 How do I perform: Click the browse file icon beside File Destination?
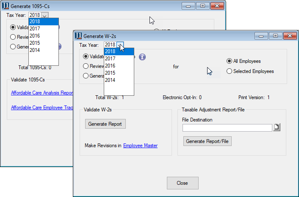coord(277,127)
